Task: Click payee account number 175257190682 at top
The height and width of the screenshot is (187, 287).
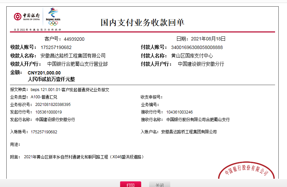Action: point(56,47)
